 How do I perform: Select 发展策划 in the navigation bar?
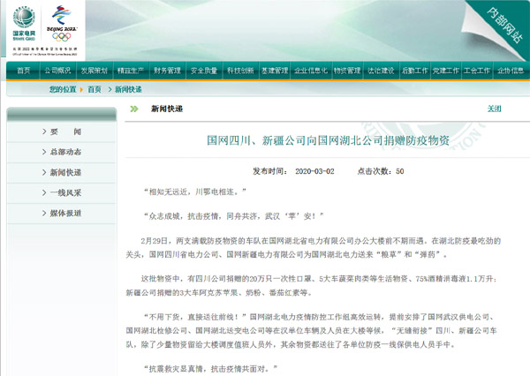click(x=94, y=71)
